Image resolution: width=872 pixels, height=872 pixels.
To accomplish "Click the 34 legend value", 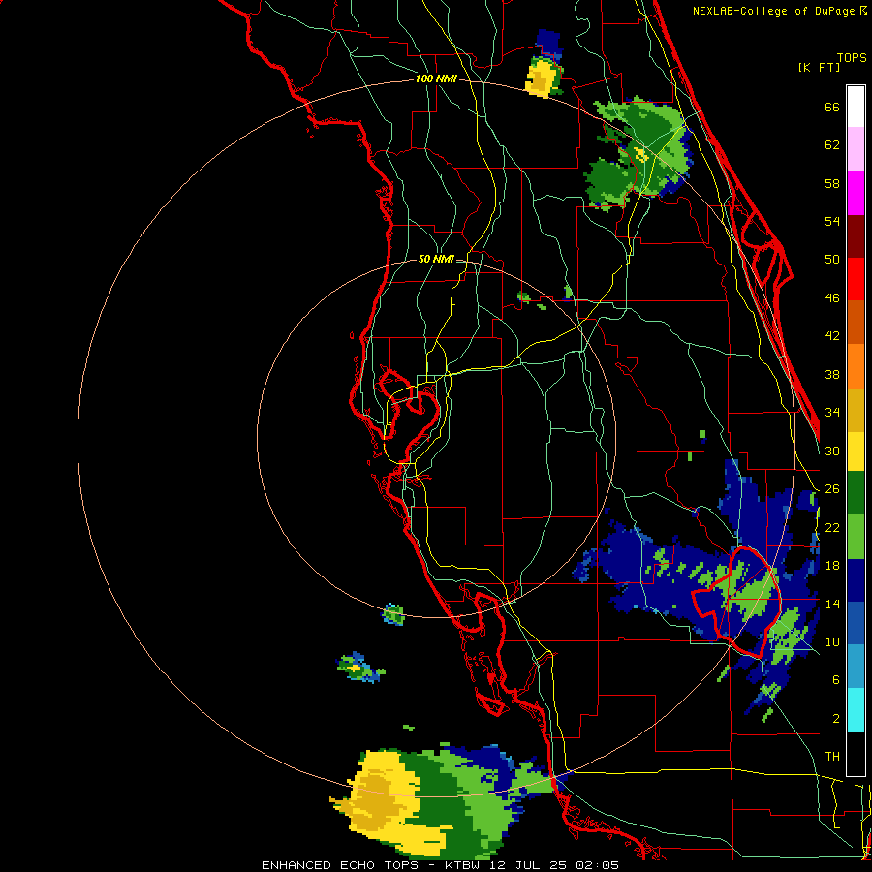I will (832, 412).
